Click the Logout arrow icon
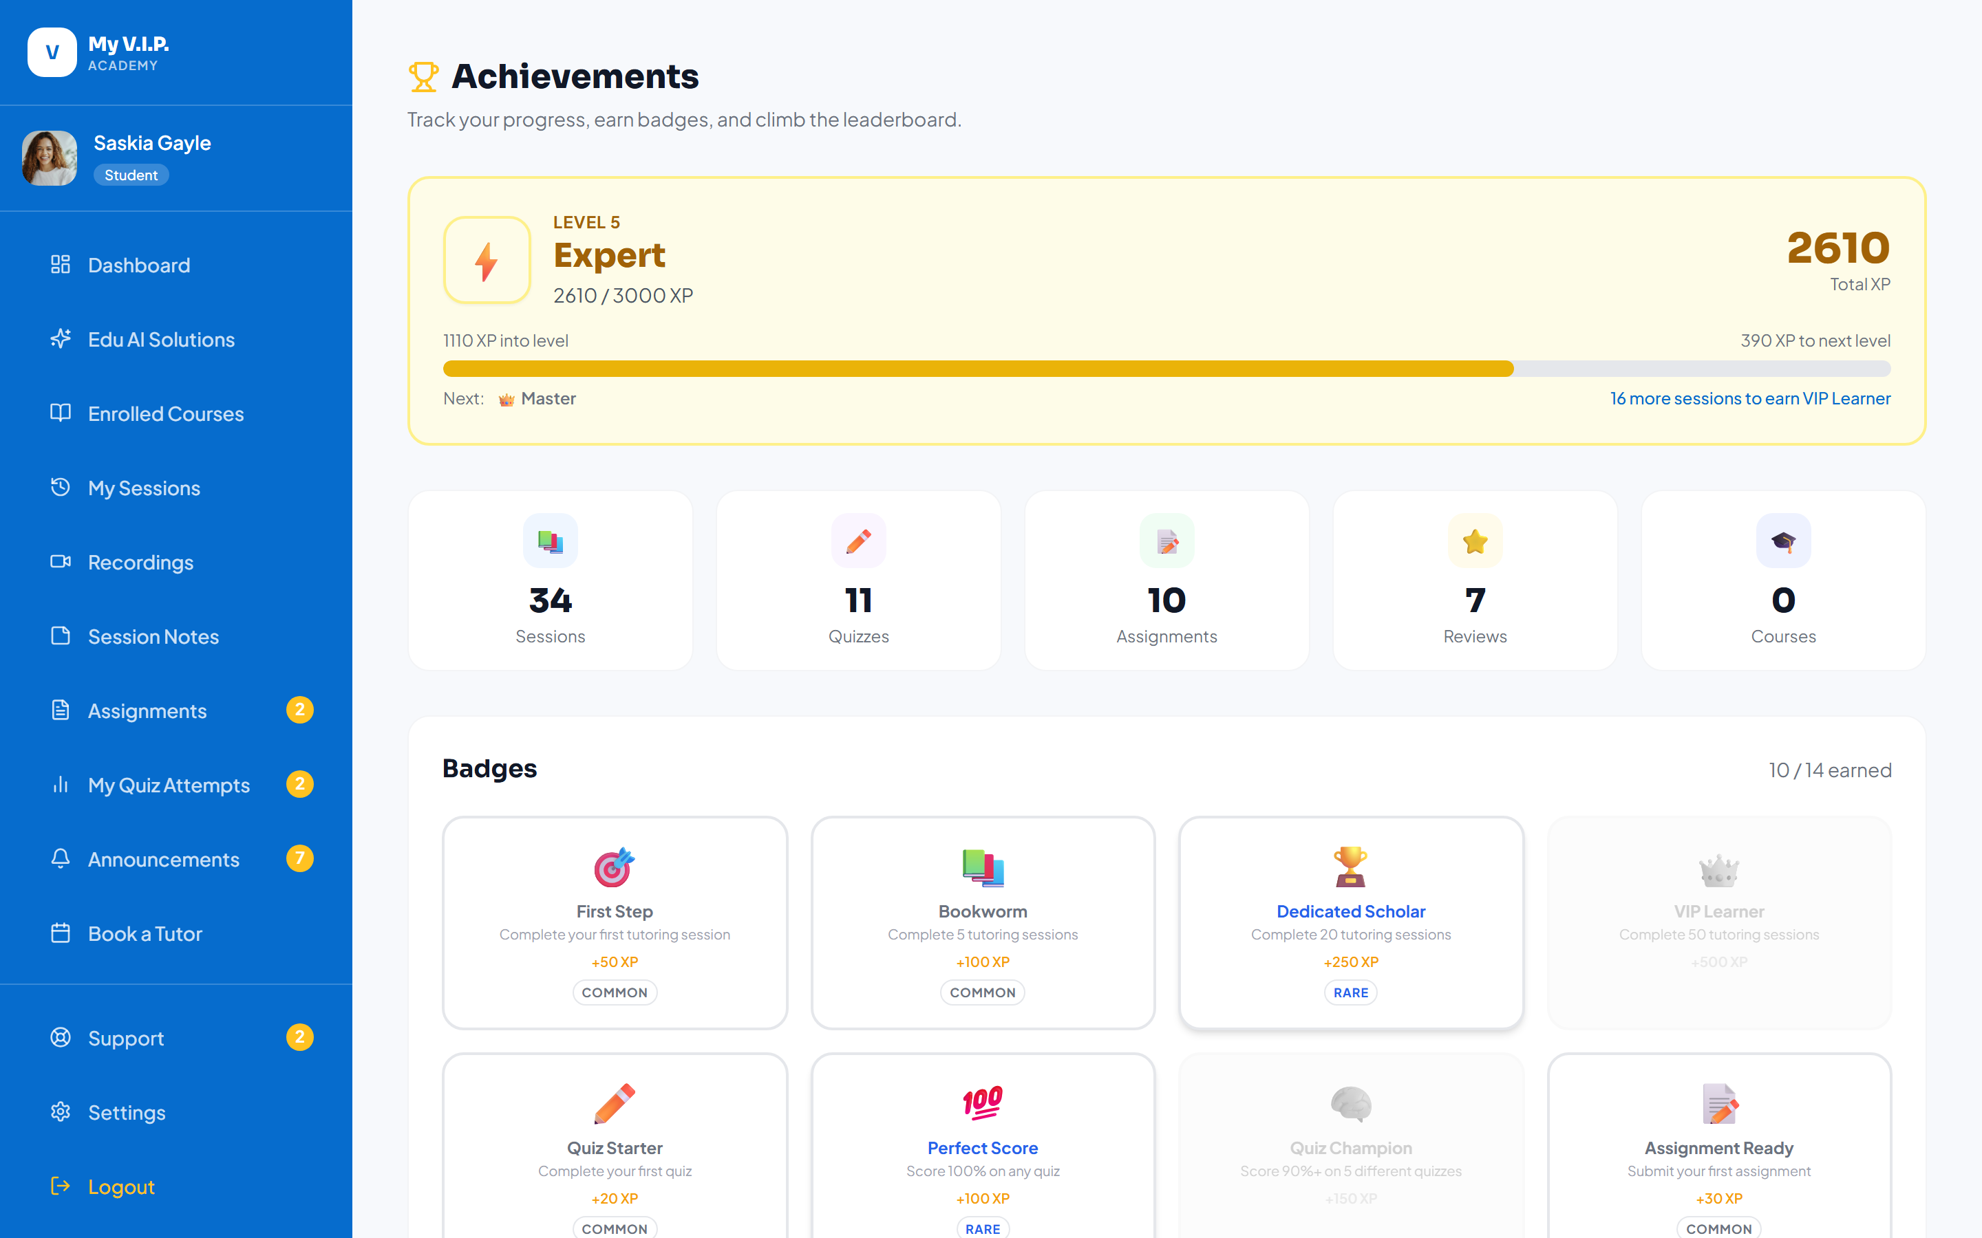The width and height of the screenshot is (1982, 1238). click(61, 1186)
